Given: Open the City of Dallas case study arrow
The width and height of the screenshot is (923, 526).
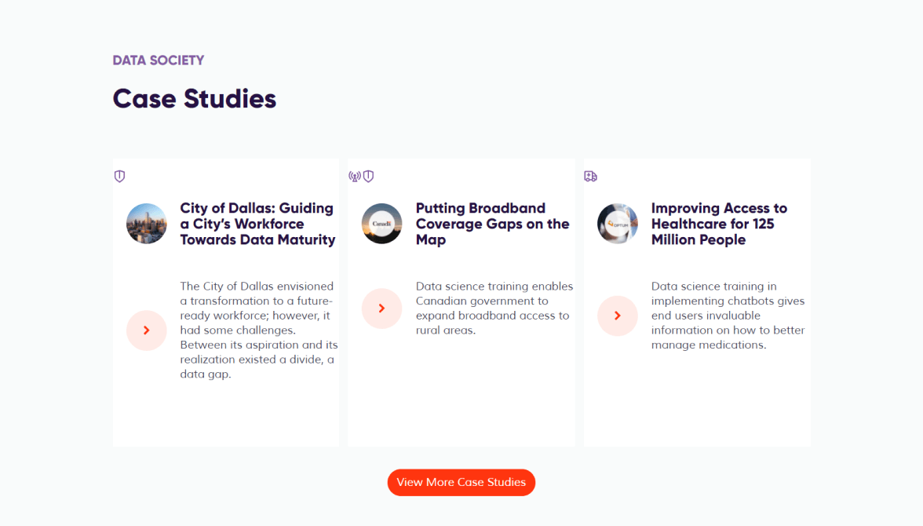Looking at the screenshot, I should pos(147,331).
